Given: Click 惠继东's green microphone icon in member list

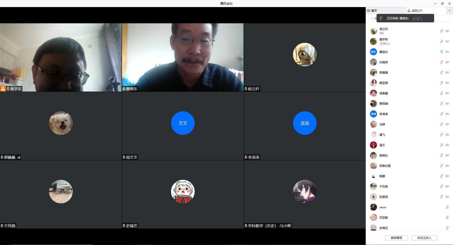Looking at the screenshot, I should (442, 52).
